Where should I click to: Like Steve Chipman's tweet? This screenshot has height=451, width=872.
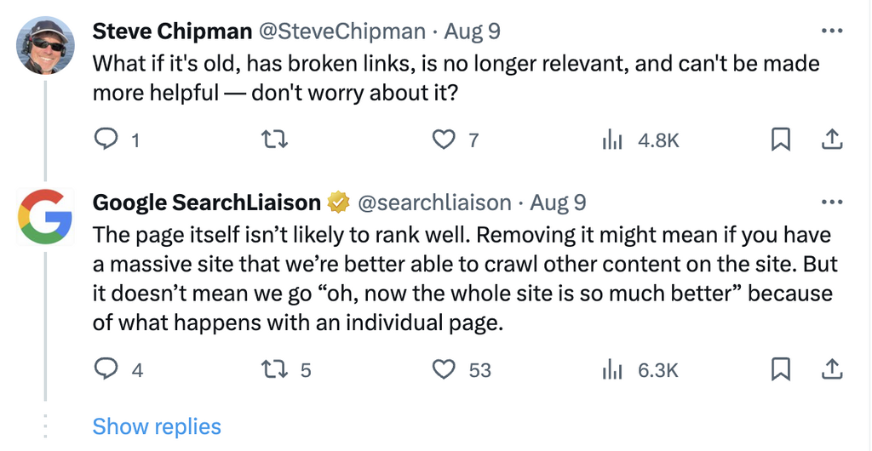click(x=445, y=139)
